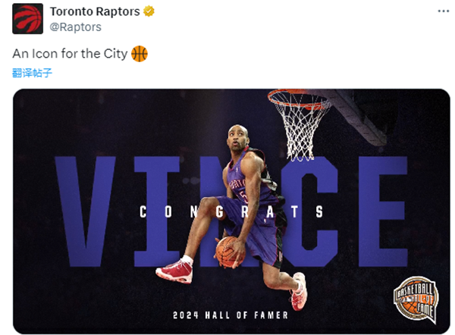Click the 翻译帖子 translate post link

pos(32,73)
